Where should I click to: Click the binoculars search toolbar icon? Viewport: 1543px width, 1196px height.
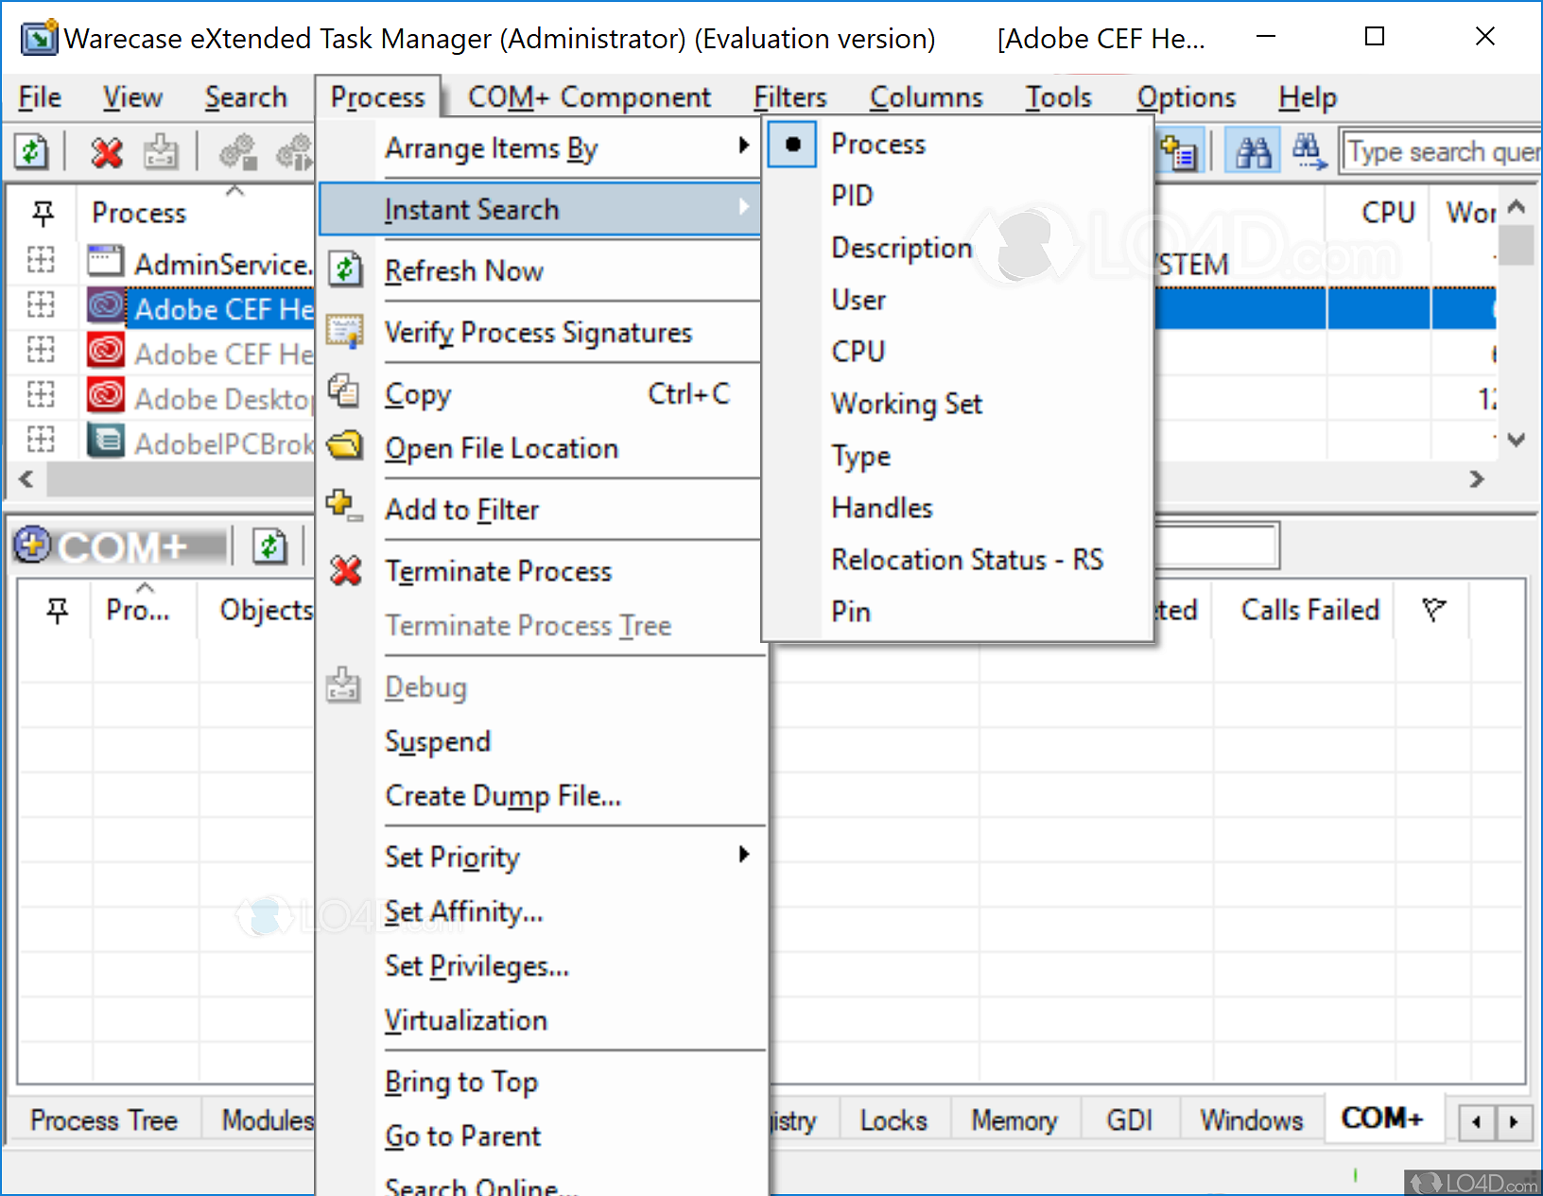coord(1253,152)
